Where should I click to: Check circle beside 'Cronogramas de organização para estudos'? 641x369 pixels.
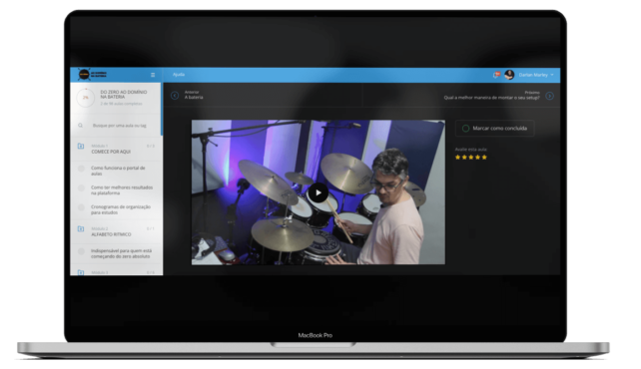tap(81, 207)
